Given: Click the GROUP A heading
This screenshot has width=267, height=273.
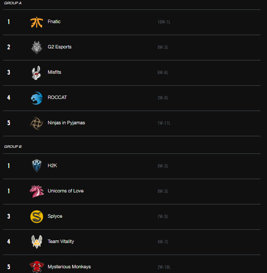Looking at the screenshot, I should tap(12, 3).
